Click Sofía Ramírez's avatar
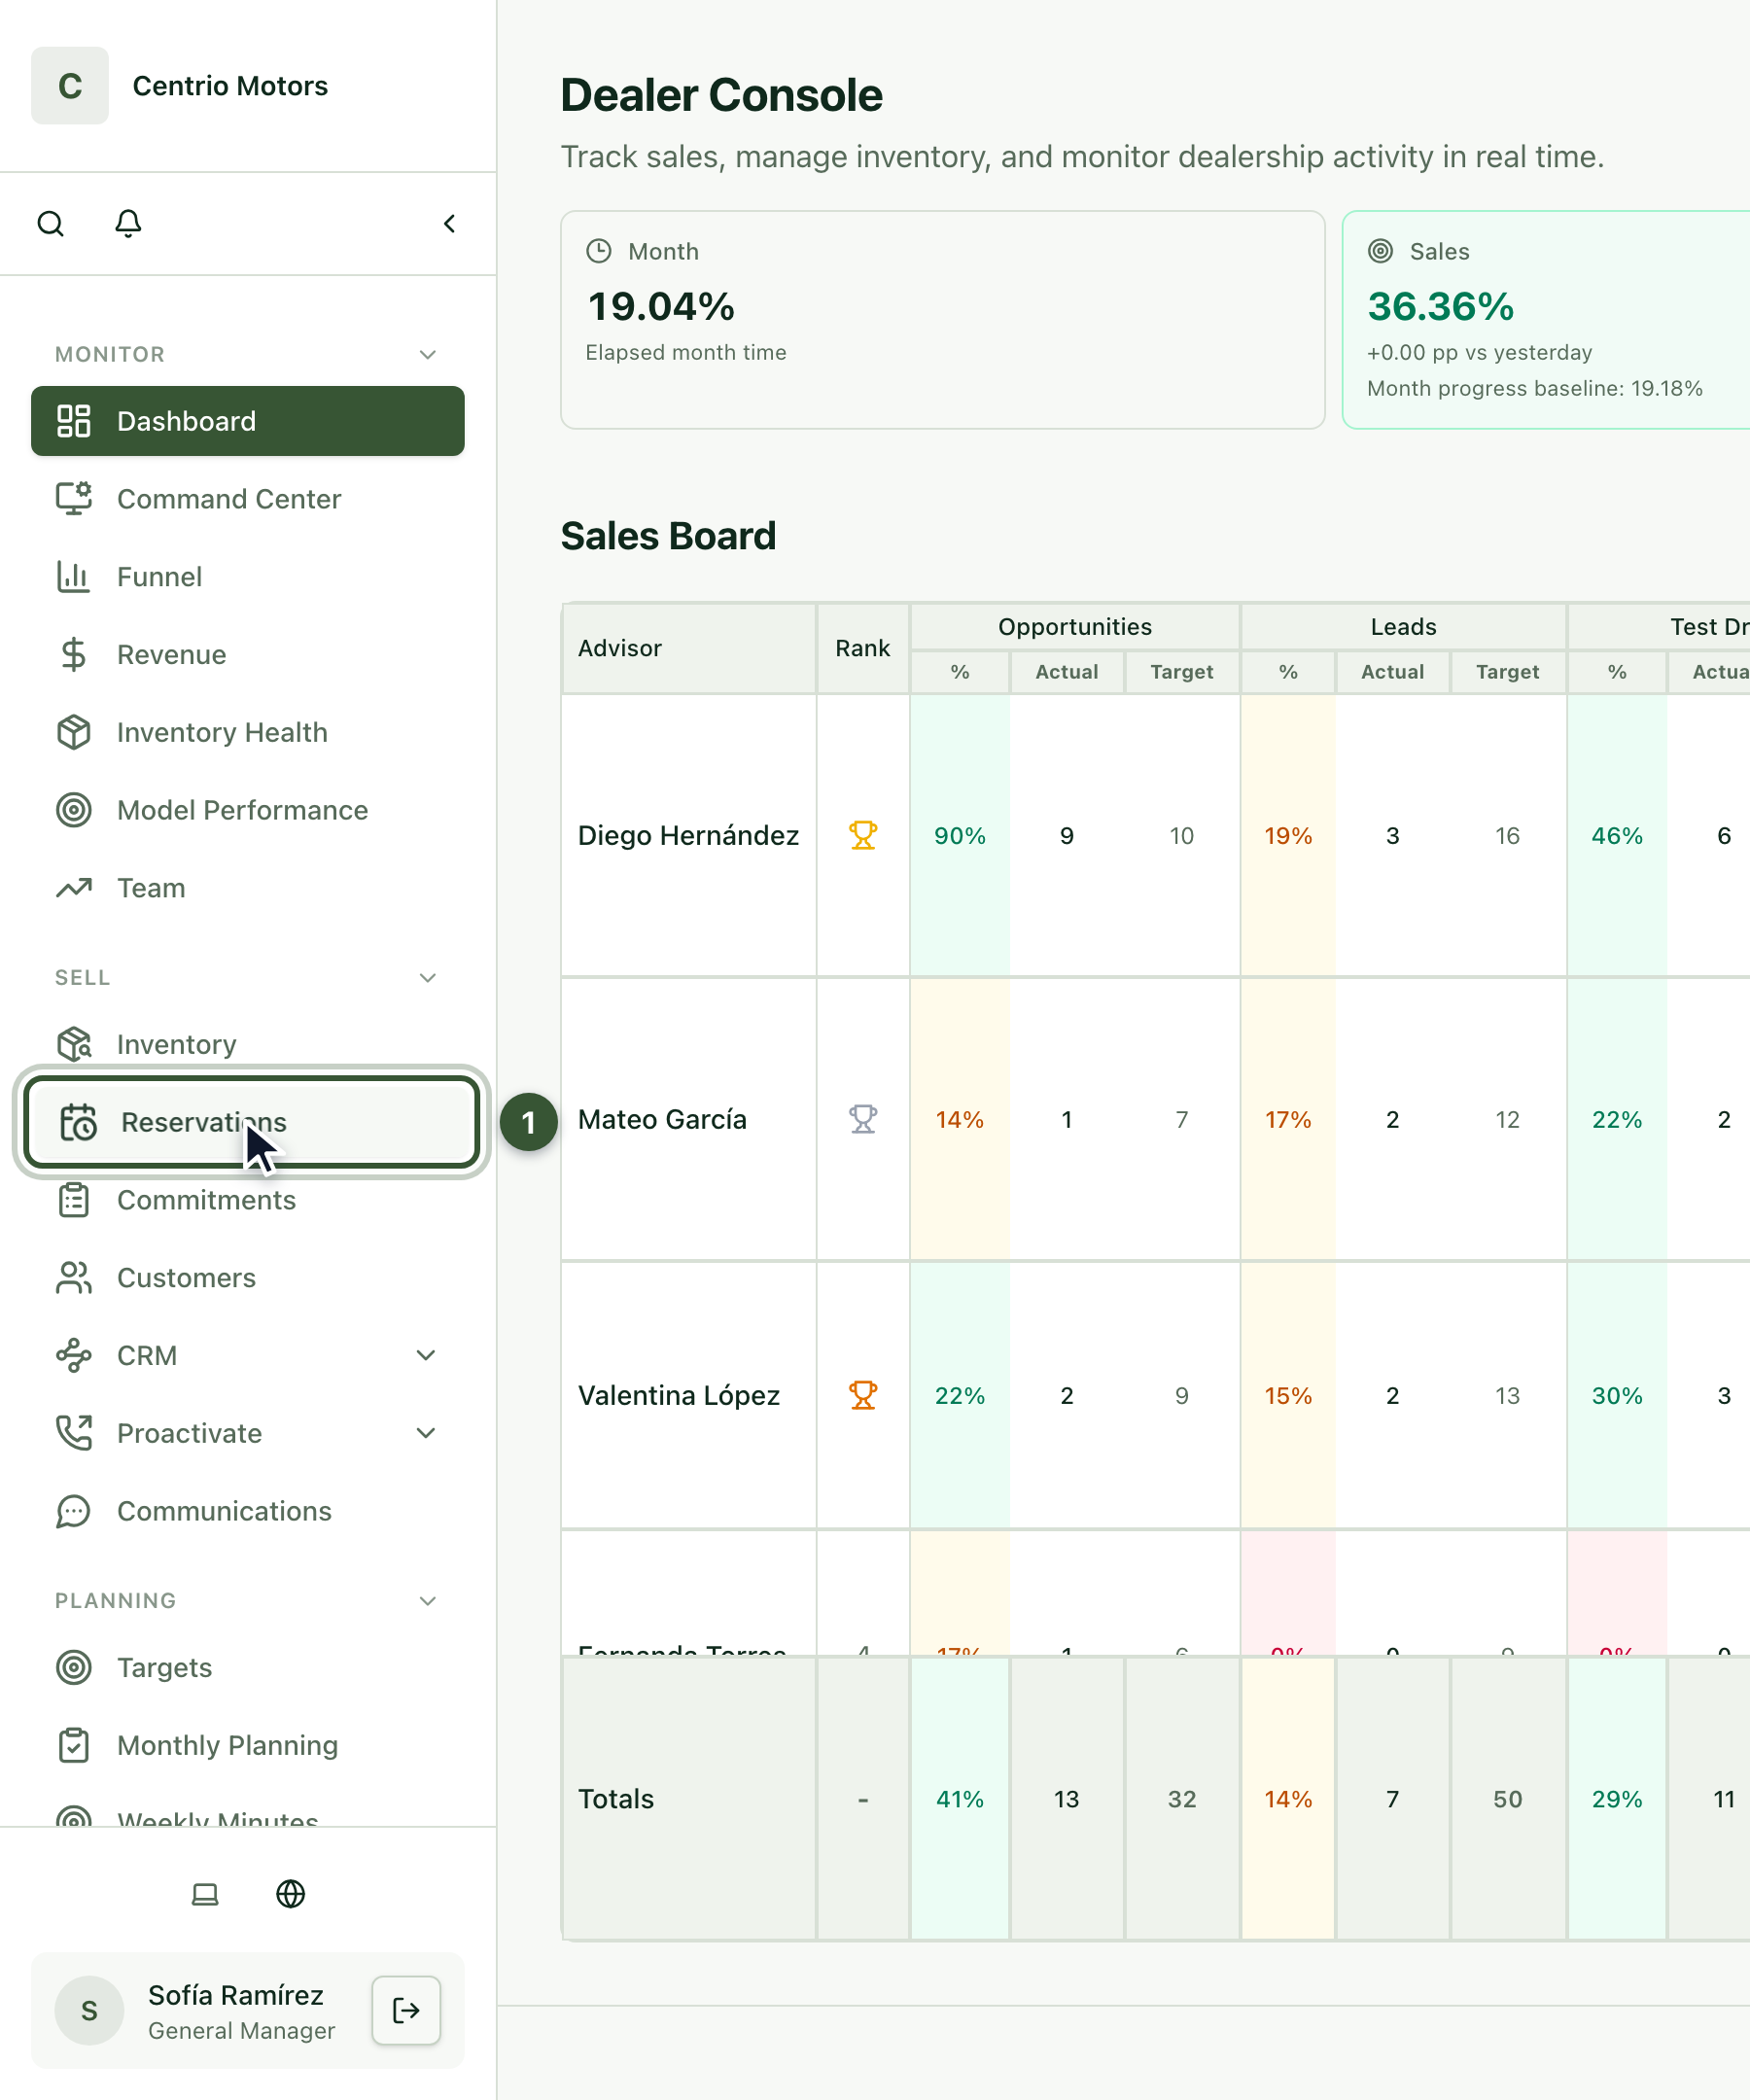This screenshot has height=2100, width=1750. (89, 2010)
